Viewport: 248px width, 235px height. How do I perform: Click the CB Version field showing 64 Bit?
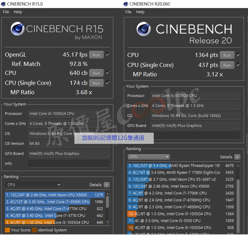pyautogui.click(x=69, y=144)
